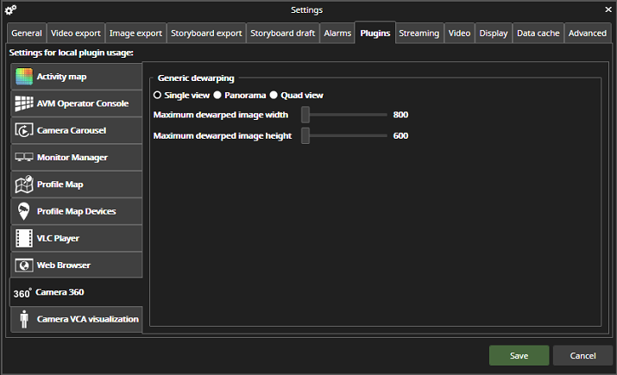The width and height of the screenshot is (617, 375).
Task: Open the Storyboard export tab
Action: pos(206,34)
